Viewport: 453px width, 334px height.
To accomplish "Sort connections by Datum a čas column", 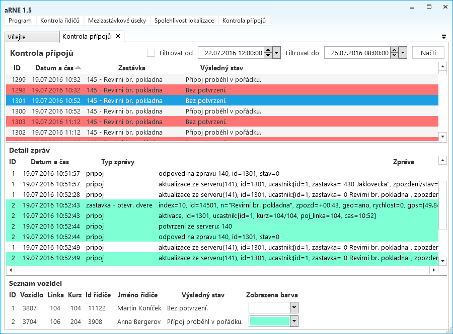I will 54,68.
